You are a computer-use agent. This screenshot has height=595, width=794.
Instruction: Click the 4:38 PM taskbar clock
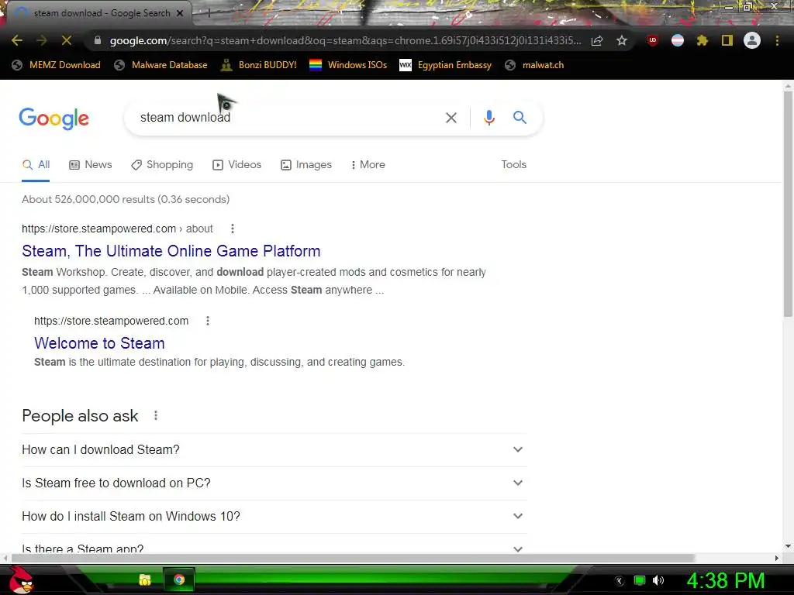tap(726, 580)
